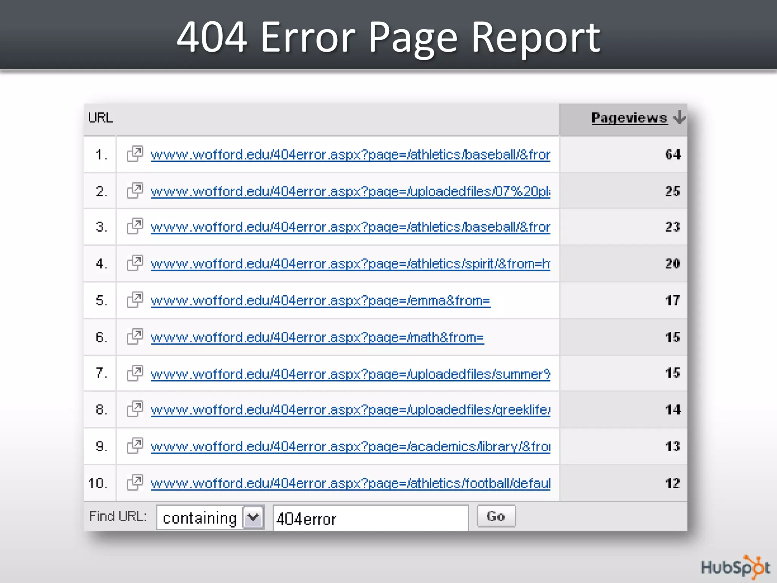Select the pageviews value 25

coord(673,191)
